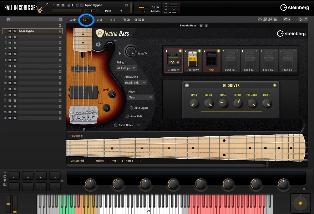
Task: Open the Player 'Metal' dropdown
Action: [141, 97]
